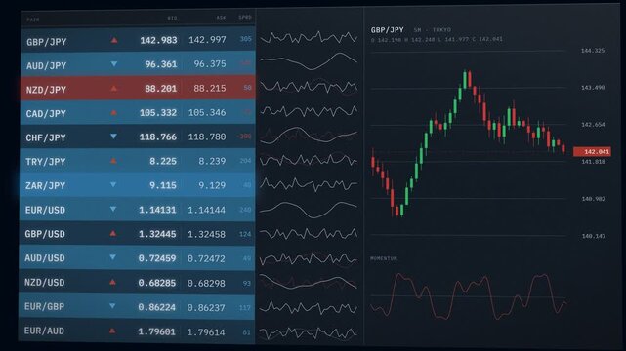Select the CHF/JPY pair name

point(46,137)
